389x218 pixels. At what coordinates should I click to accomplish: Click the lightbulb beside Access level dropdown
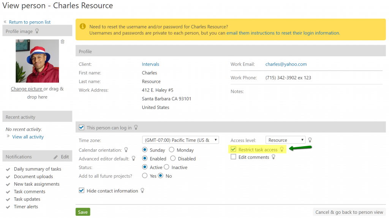(310, 140)
